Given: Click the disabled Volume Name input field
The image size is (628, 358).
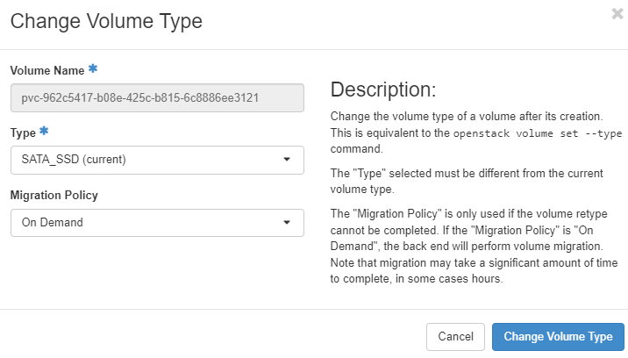Looking at the screenshot, I should [156, 97].
